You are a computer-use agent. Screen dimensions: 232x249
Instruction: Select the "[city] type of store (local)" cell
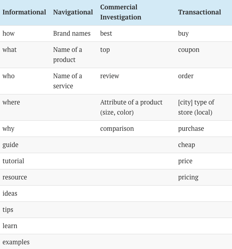(196, 107)
